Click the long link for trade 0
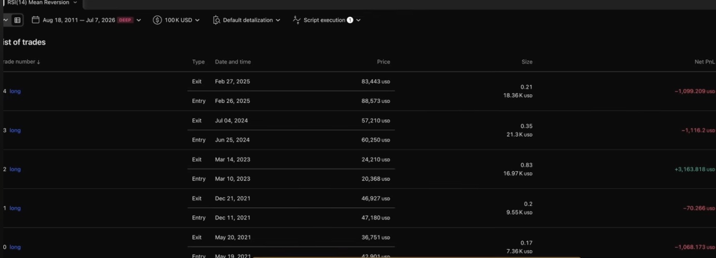The height and width of the screenshot is (258, 716). pyautogui.click(x=15, y=247)
